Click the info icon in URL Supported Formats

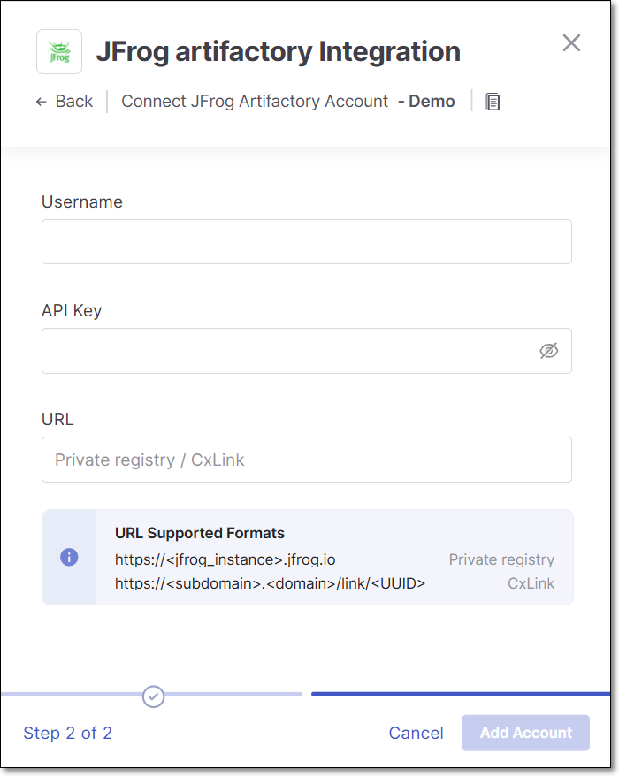click(69, 557)
